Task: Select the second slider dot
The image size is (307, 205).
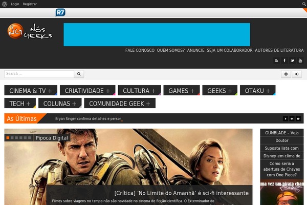Action: (12, 138)
